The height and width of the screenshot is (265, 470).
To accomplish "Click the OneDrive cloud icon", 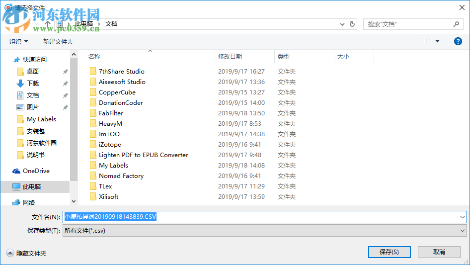I will tap(16, 171).
